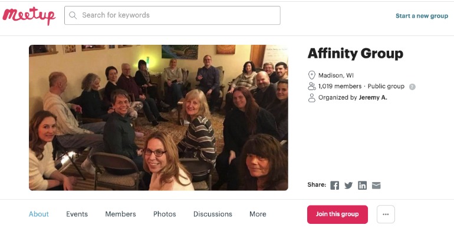Switch to the About tab
The height and width of the screenshot is (228, 454).
point(39,214)
